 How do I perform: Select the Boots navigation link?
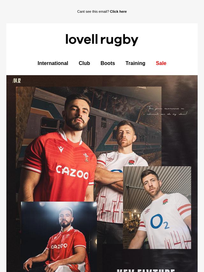pos(108,63)
